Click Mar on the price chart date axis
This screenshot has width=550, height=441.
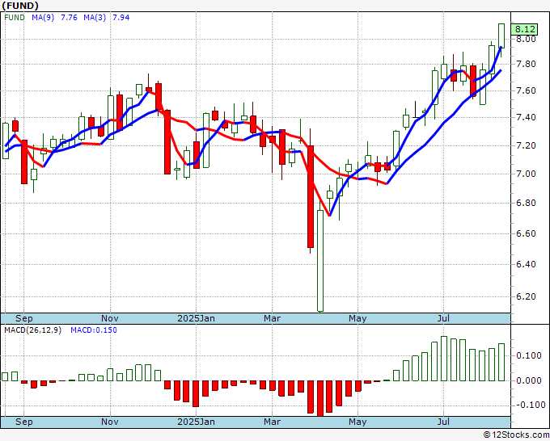[x=273, y=318]
